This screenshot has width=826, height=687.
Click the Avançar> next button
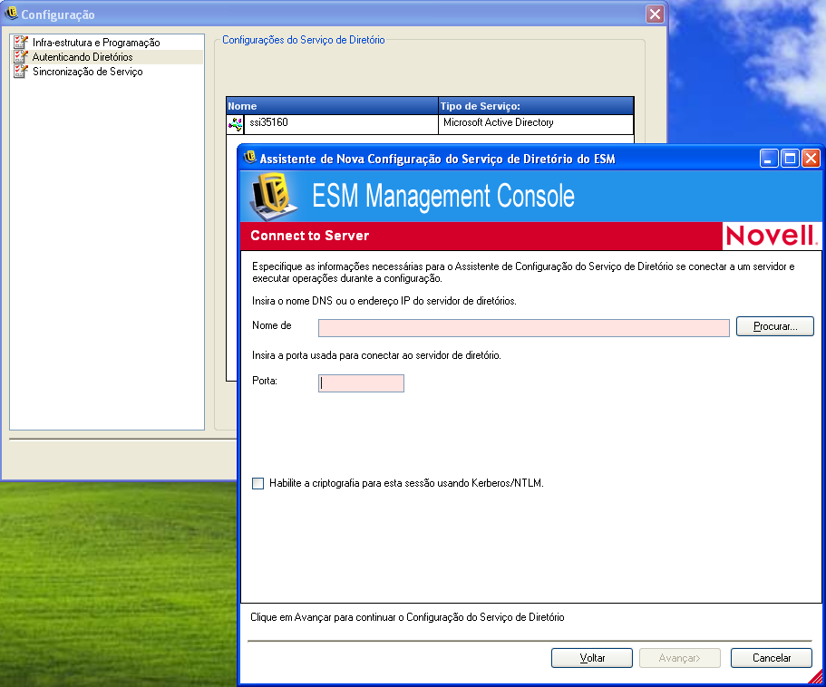click(x=679, y=658)
